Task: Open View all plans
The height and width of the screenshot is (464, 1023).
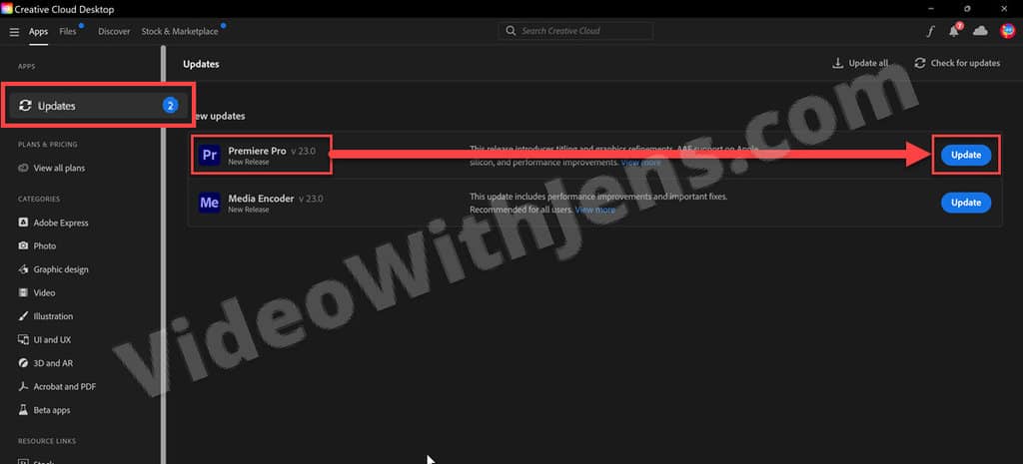Action: click(x=59, y=168)
